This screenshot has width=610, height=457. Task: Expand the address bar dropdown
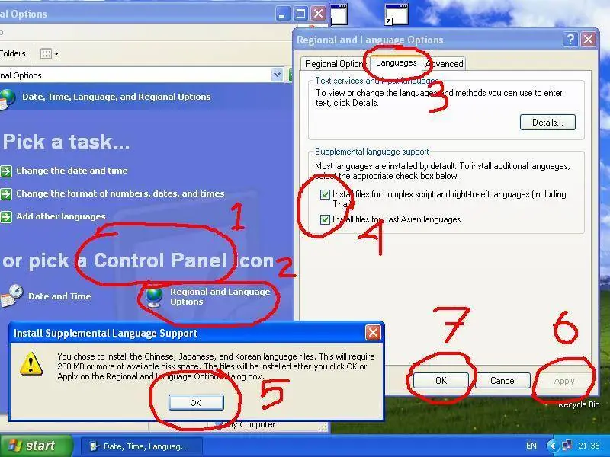(x=277, y=75)
